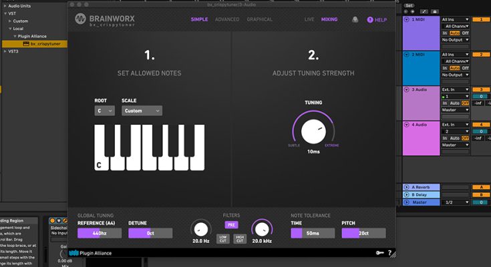Select LIVE mode
The height and width of the screenshot is (267, 491).
(x=309, y=20)
